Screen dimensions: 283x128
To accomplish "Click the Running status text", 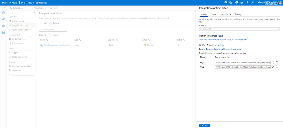I will 150,45.
